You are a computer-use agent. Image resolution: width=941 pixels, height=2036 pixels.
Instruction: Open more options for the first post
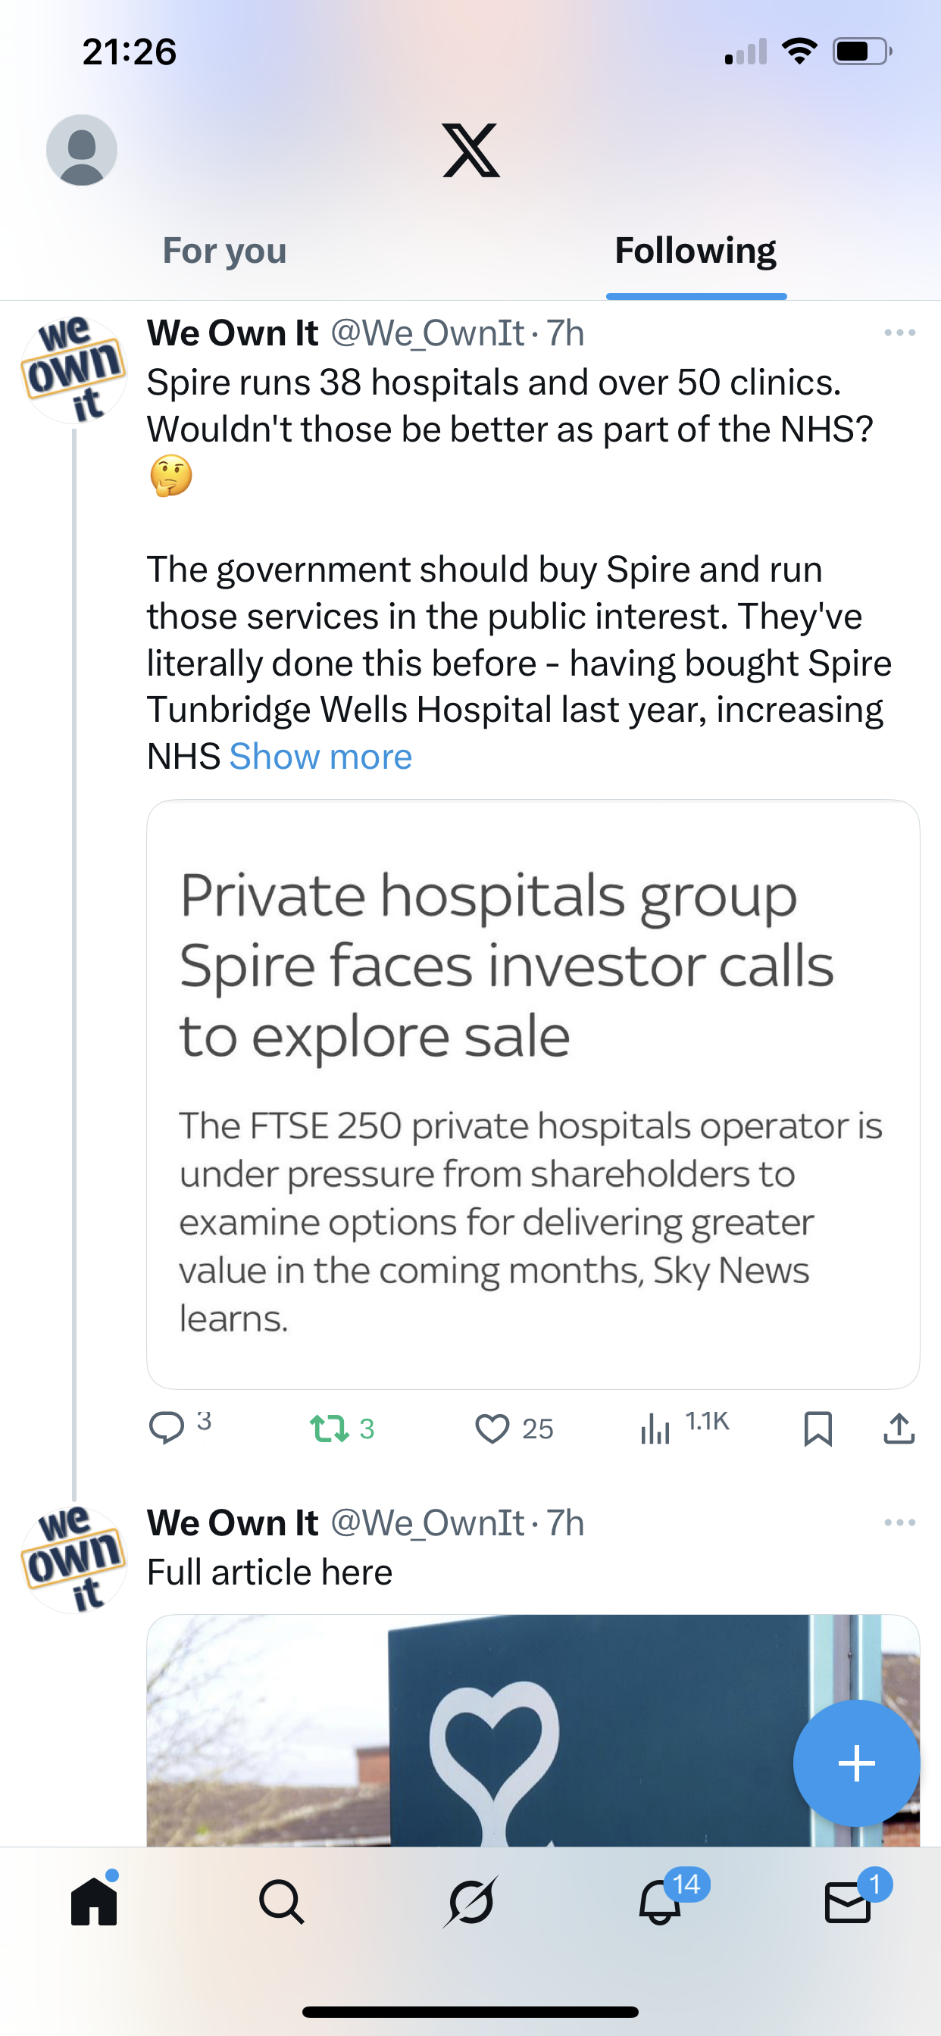[x=899, y=333]
